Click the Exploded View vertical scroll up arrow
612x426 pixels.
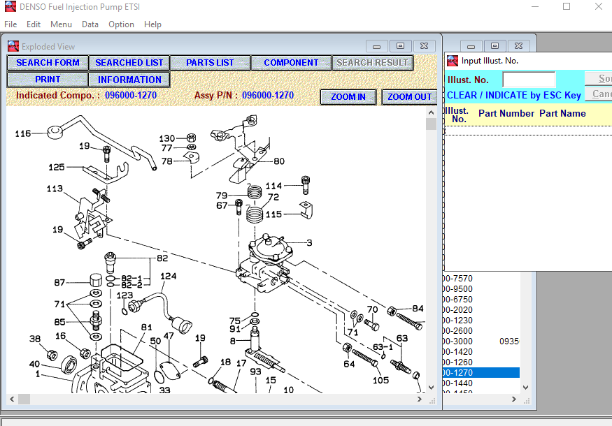point(431,112)
